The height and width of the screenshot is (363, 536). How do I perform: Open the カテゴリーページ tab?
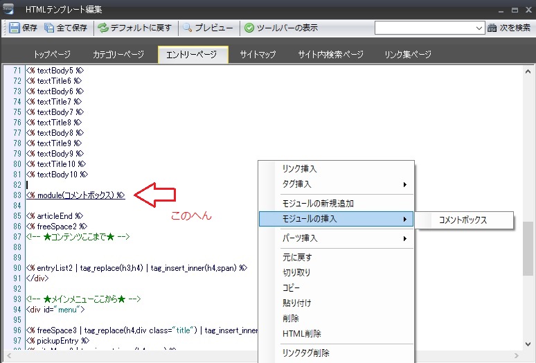[118, 55]
